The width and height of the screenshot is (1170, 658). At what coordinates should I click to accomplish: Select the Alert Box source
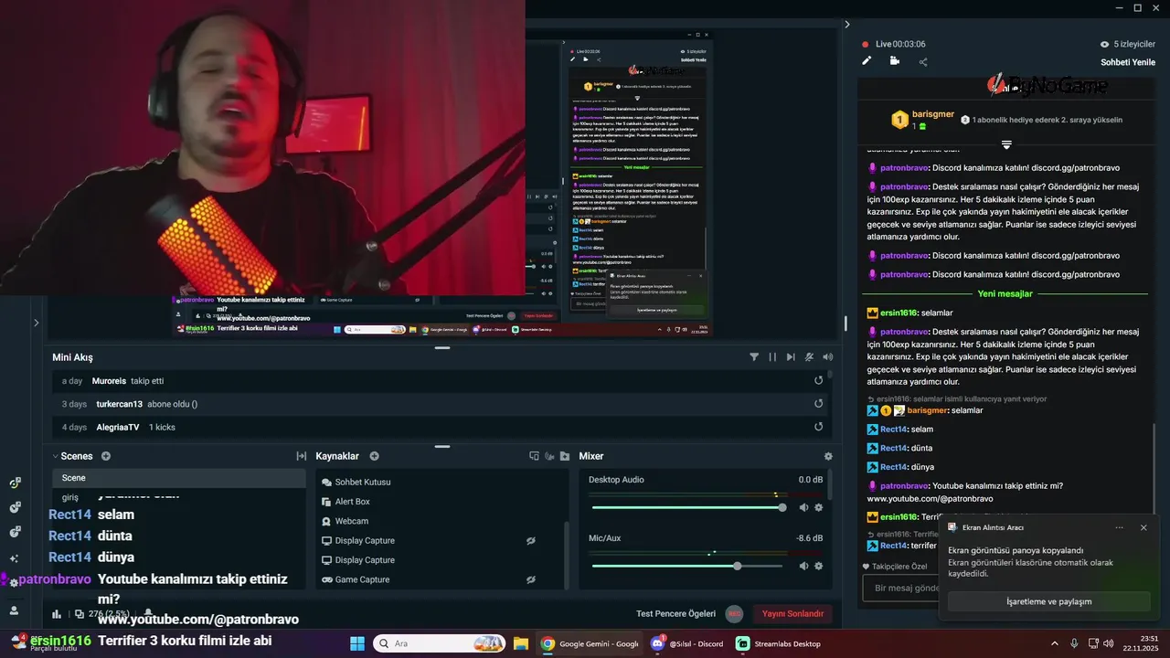coord(352,502)
